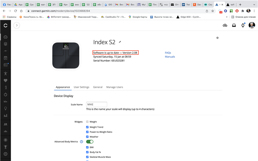Open the news feed wave icon
This screenshot has height=161, width=258.
[x=5, y=51]
